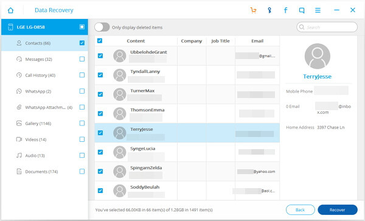This screenshot has height=221, width=365.
Task: Toggle the LGE LG-D858 device checkbox
Action: 82,27
